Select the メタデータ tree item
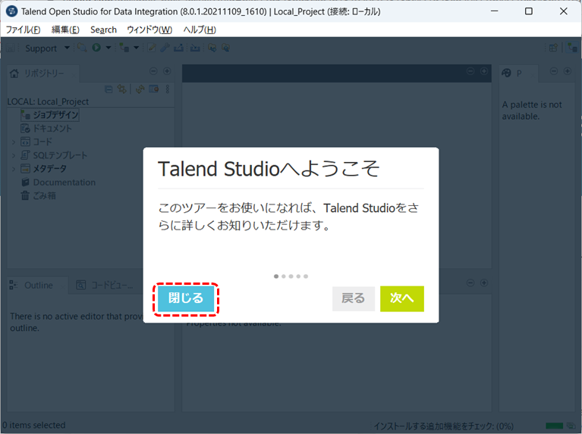 (x=44, y=169)
